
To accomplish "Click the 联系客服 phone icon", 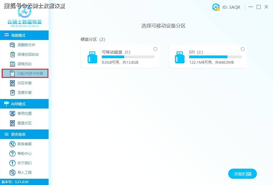I will pos(12,144).
